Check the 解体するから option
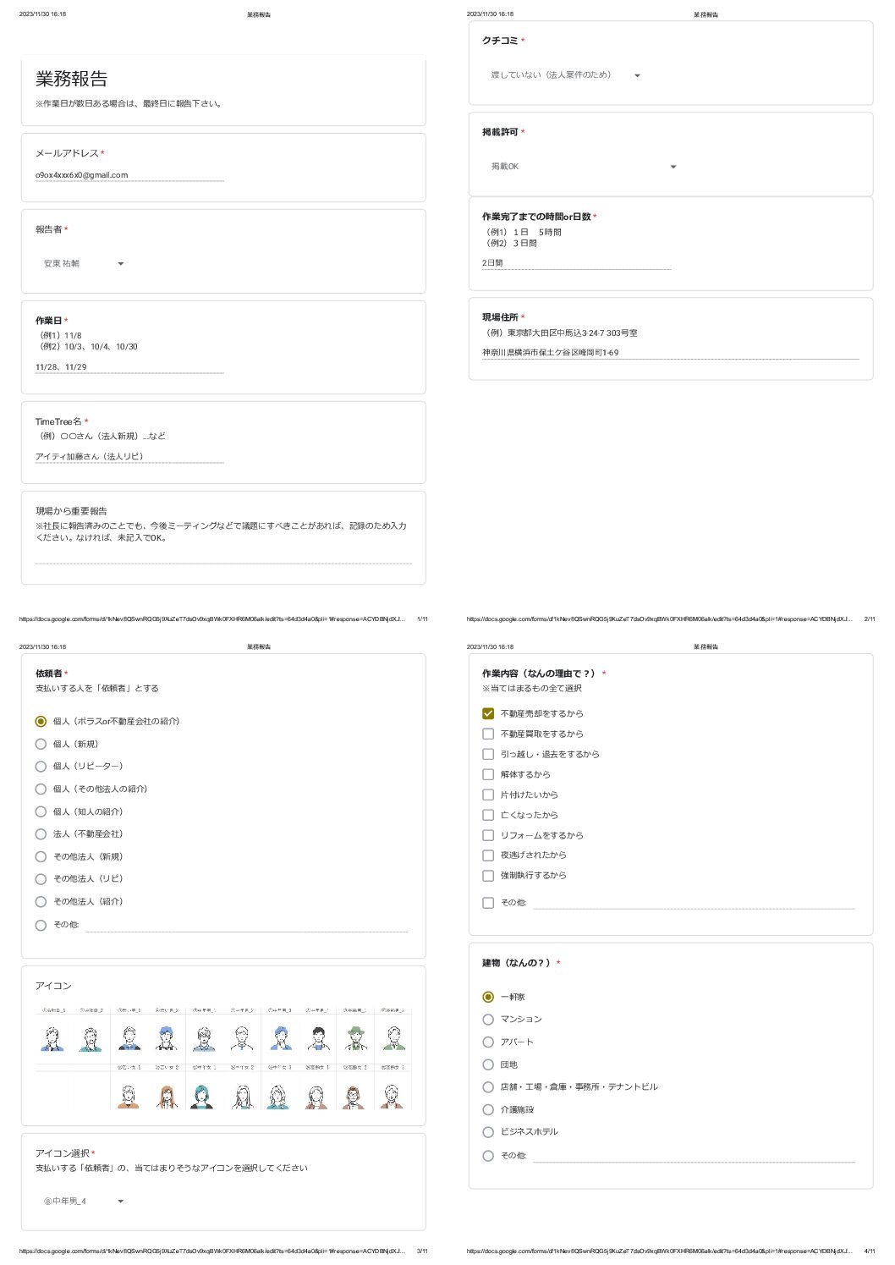The image size is (895, 1265). (488, 774)
